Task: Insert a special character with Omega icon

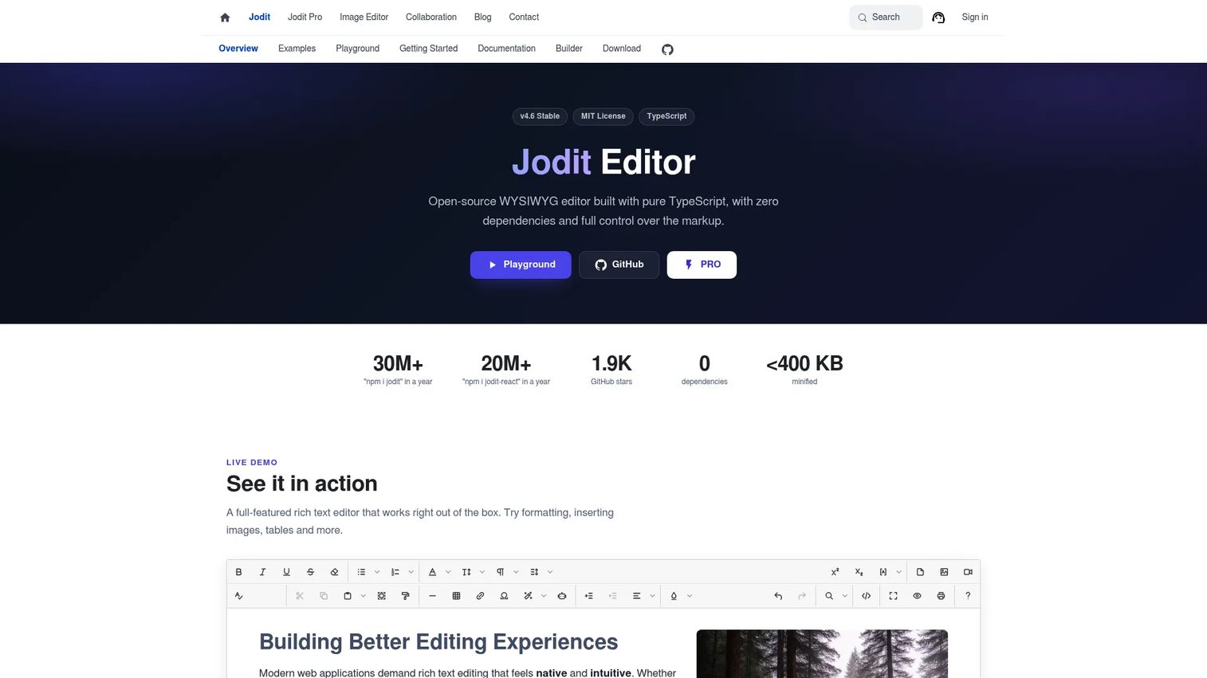Action: [504, 596]
